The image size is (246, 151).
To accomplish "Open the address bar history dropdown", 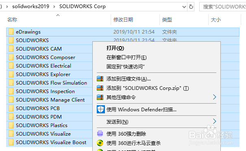I will (x=184, y=7).
